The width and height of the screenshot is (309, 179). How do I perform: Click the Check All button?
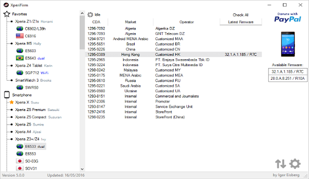240,15
